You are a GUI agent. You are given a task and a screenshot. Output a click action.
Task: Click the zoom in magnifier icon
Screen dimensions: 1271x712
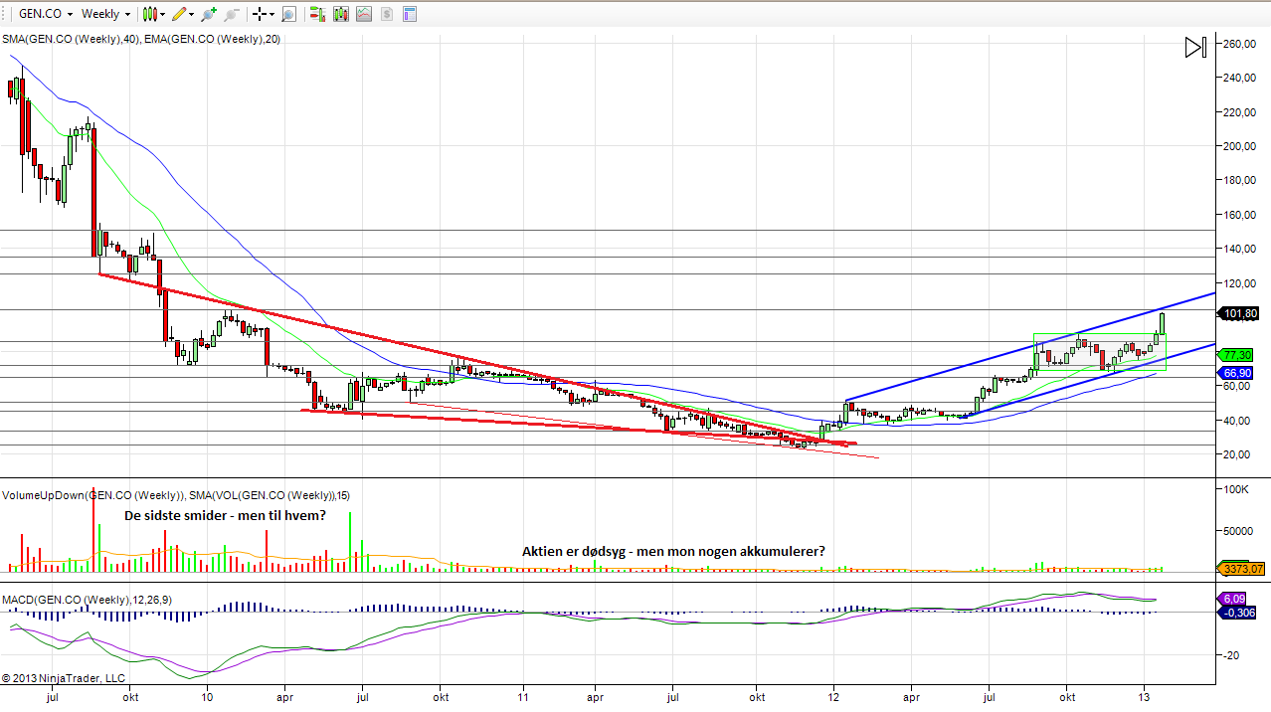(x=209, y=14)
